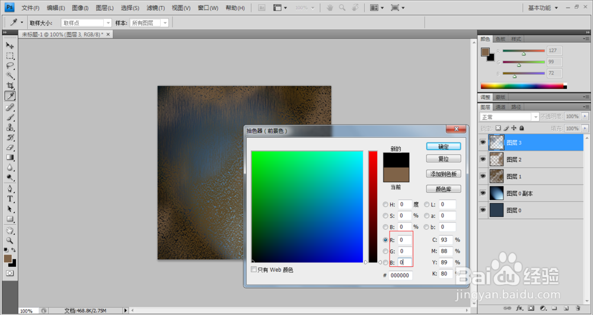Swap foreground and background colors

coord(14,250)
